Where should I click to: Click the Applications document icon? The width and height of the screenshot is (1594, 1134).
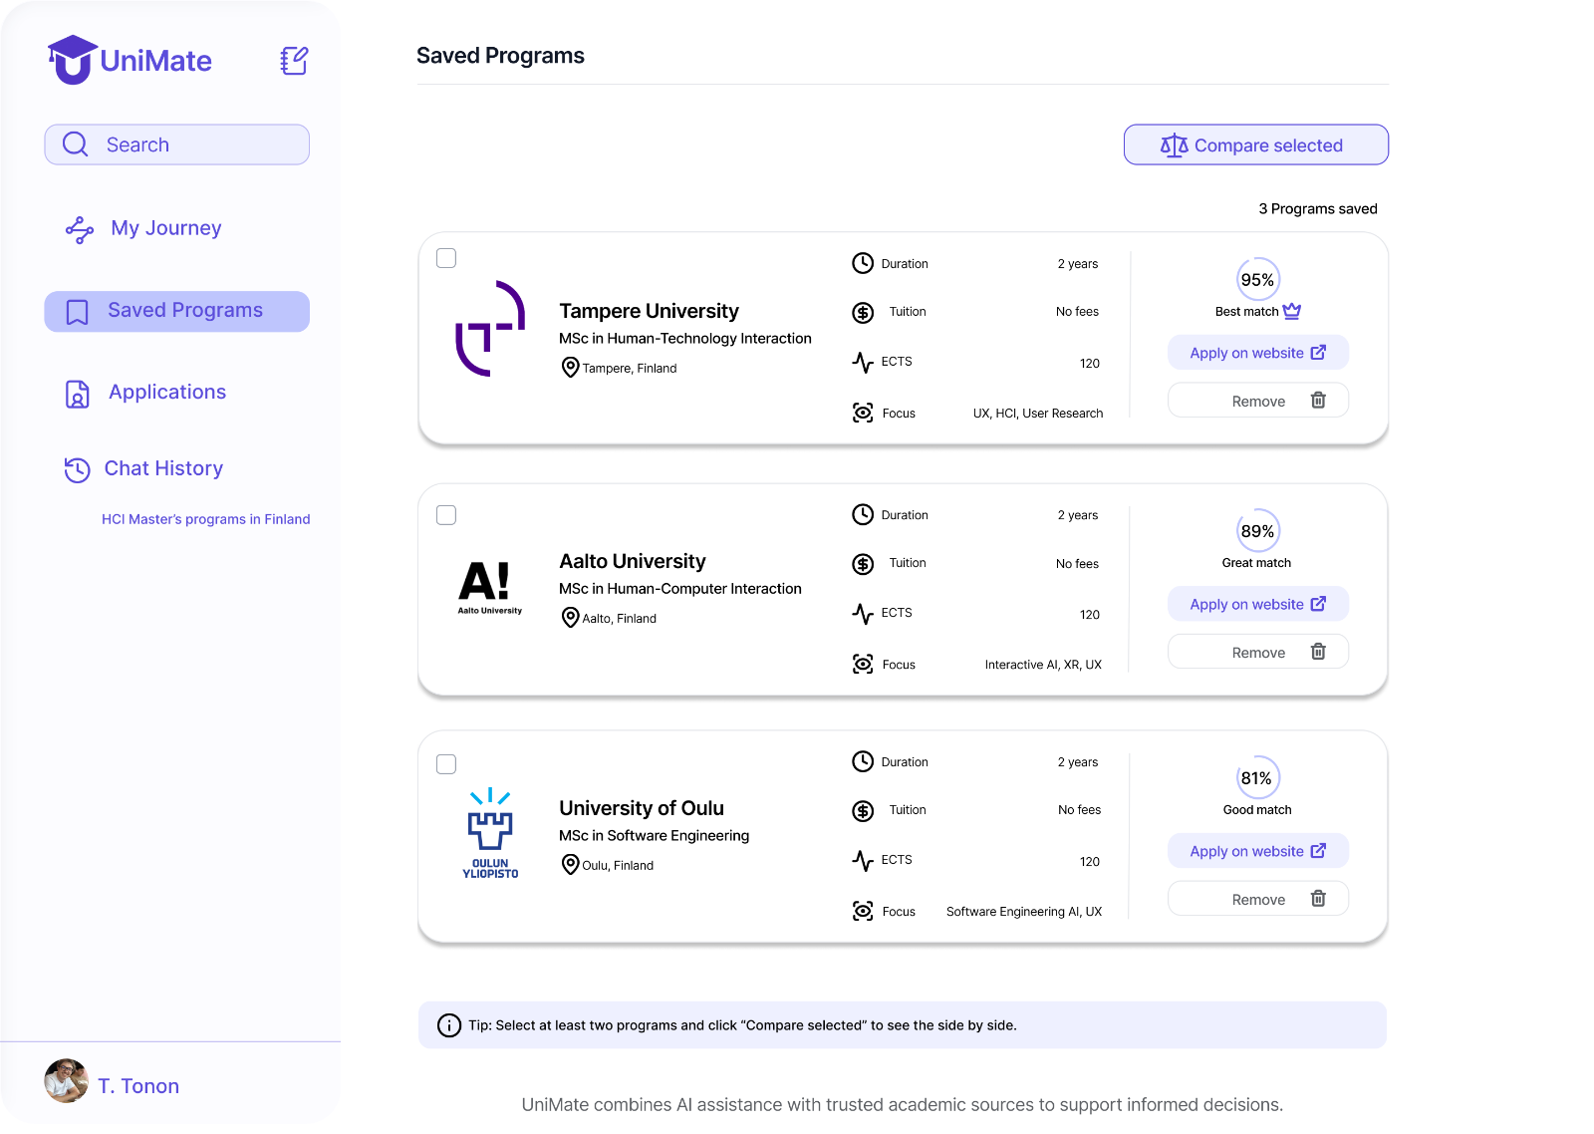pos(77,394)
